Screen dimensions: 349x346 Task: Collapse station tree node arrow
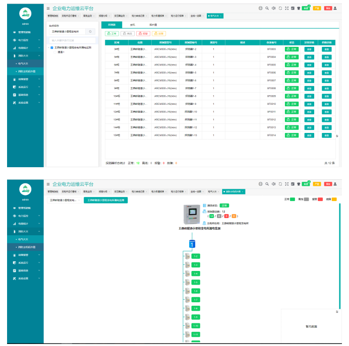[49, 47]
